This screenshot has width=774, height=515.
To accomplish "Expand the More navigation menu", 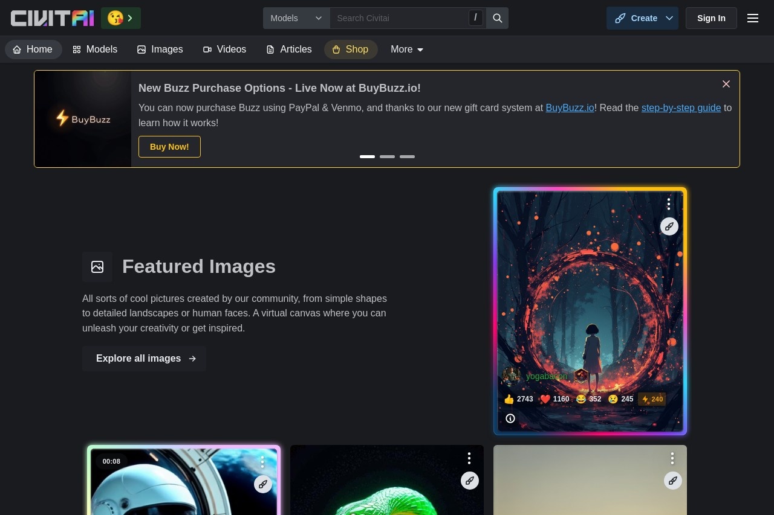I will coord(407,50).
